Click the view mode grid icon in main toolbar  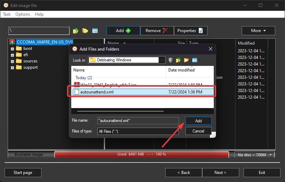click(x=95, y=31)
